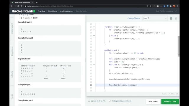
Task: Collapse the for loop at line 16
Action: tap(94, 27)
